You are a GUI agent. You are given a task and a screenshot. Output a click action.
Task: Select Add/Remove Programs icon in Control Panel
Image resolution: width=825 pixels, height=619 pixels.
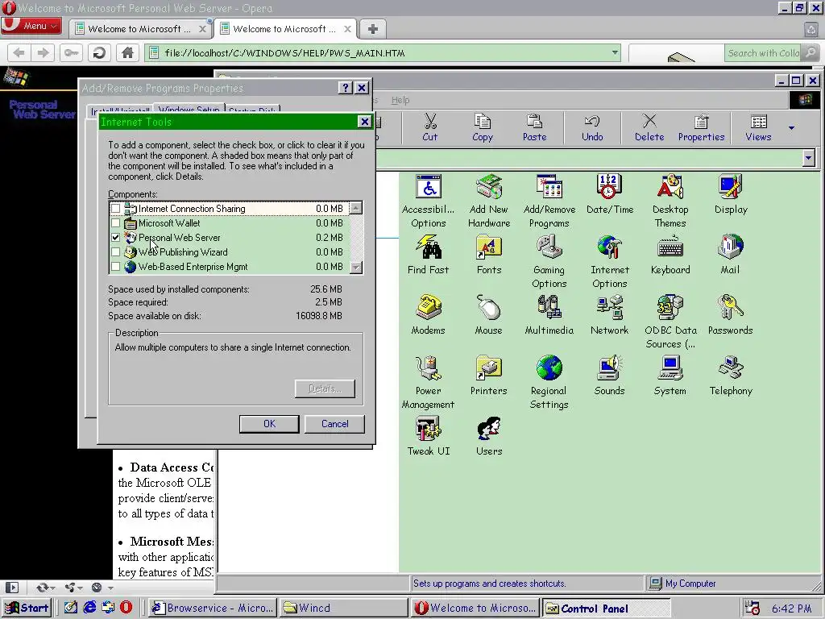pyautogui.click(x=549, y=201)
